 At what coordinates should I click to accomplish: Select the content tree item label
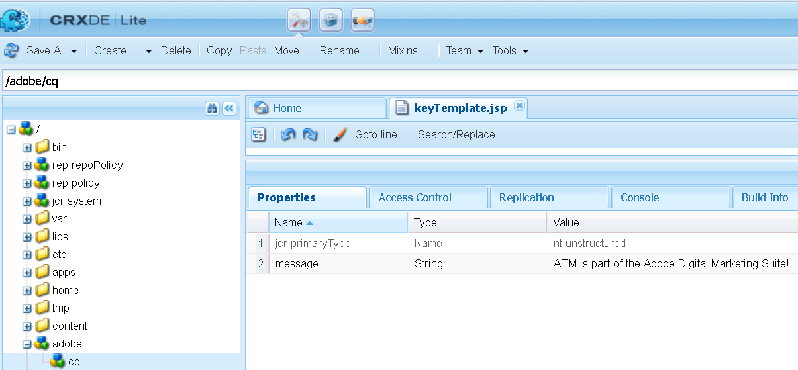pyautogui.click(x=70, y=326)
